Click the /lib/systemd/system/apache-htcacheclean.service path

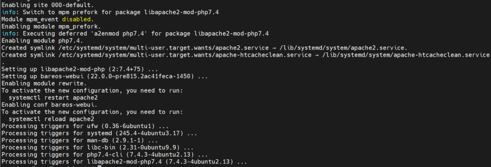[x=406, y=55]
